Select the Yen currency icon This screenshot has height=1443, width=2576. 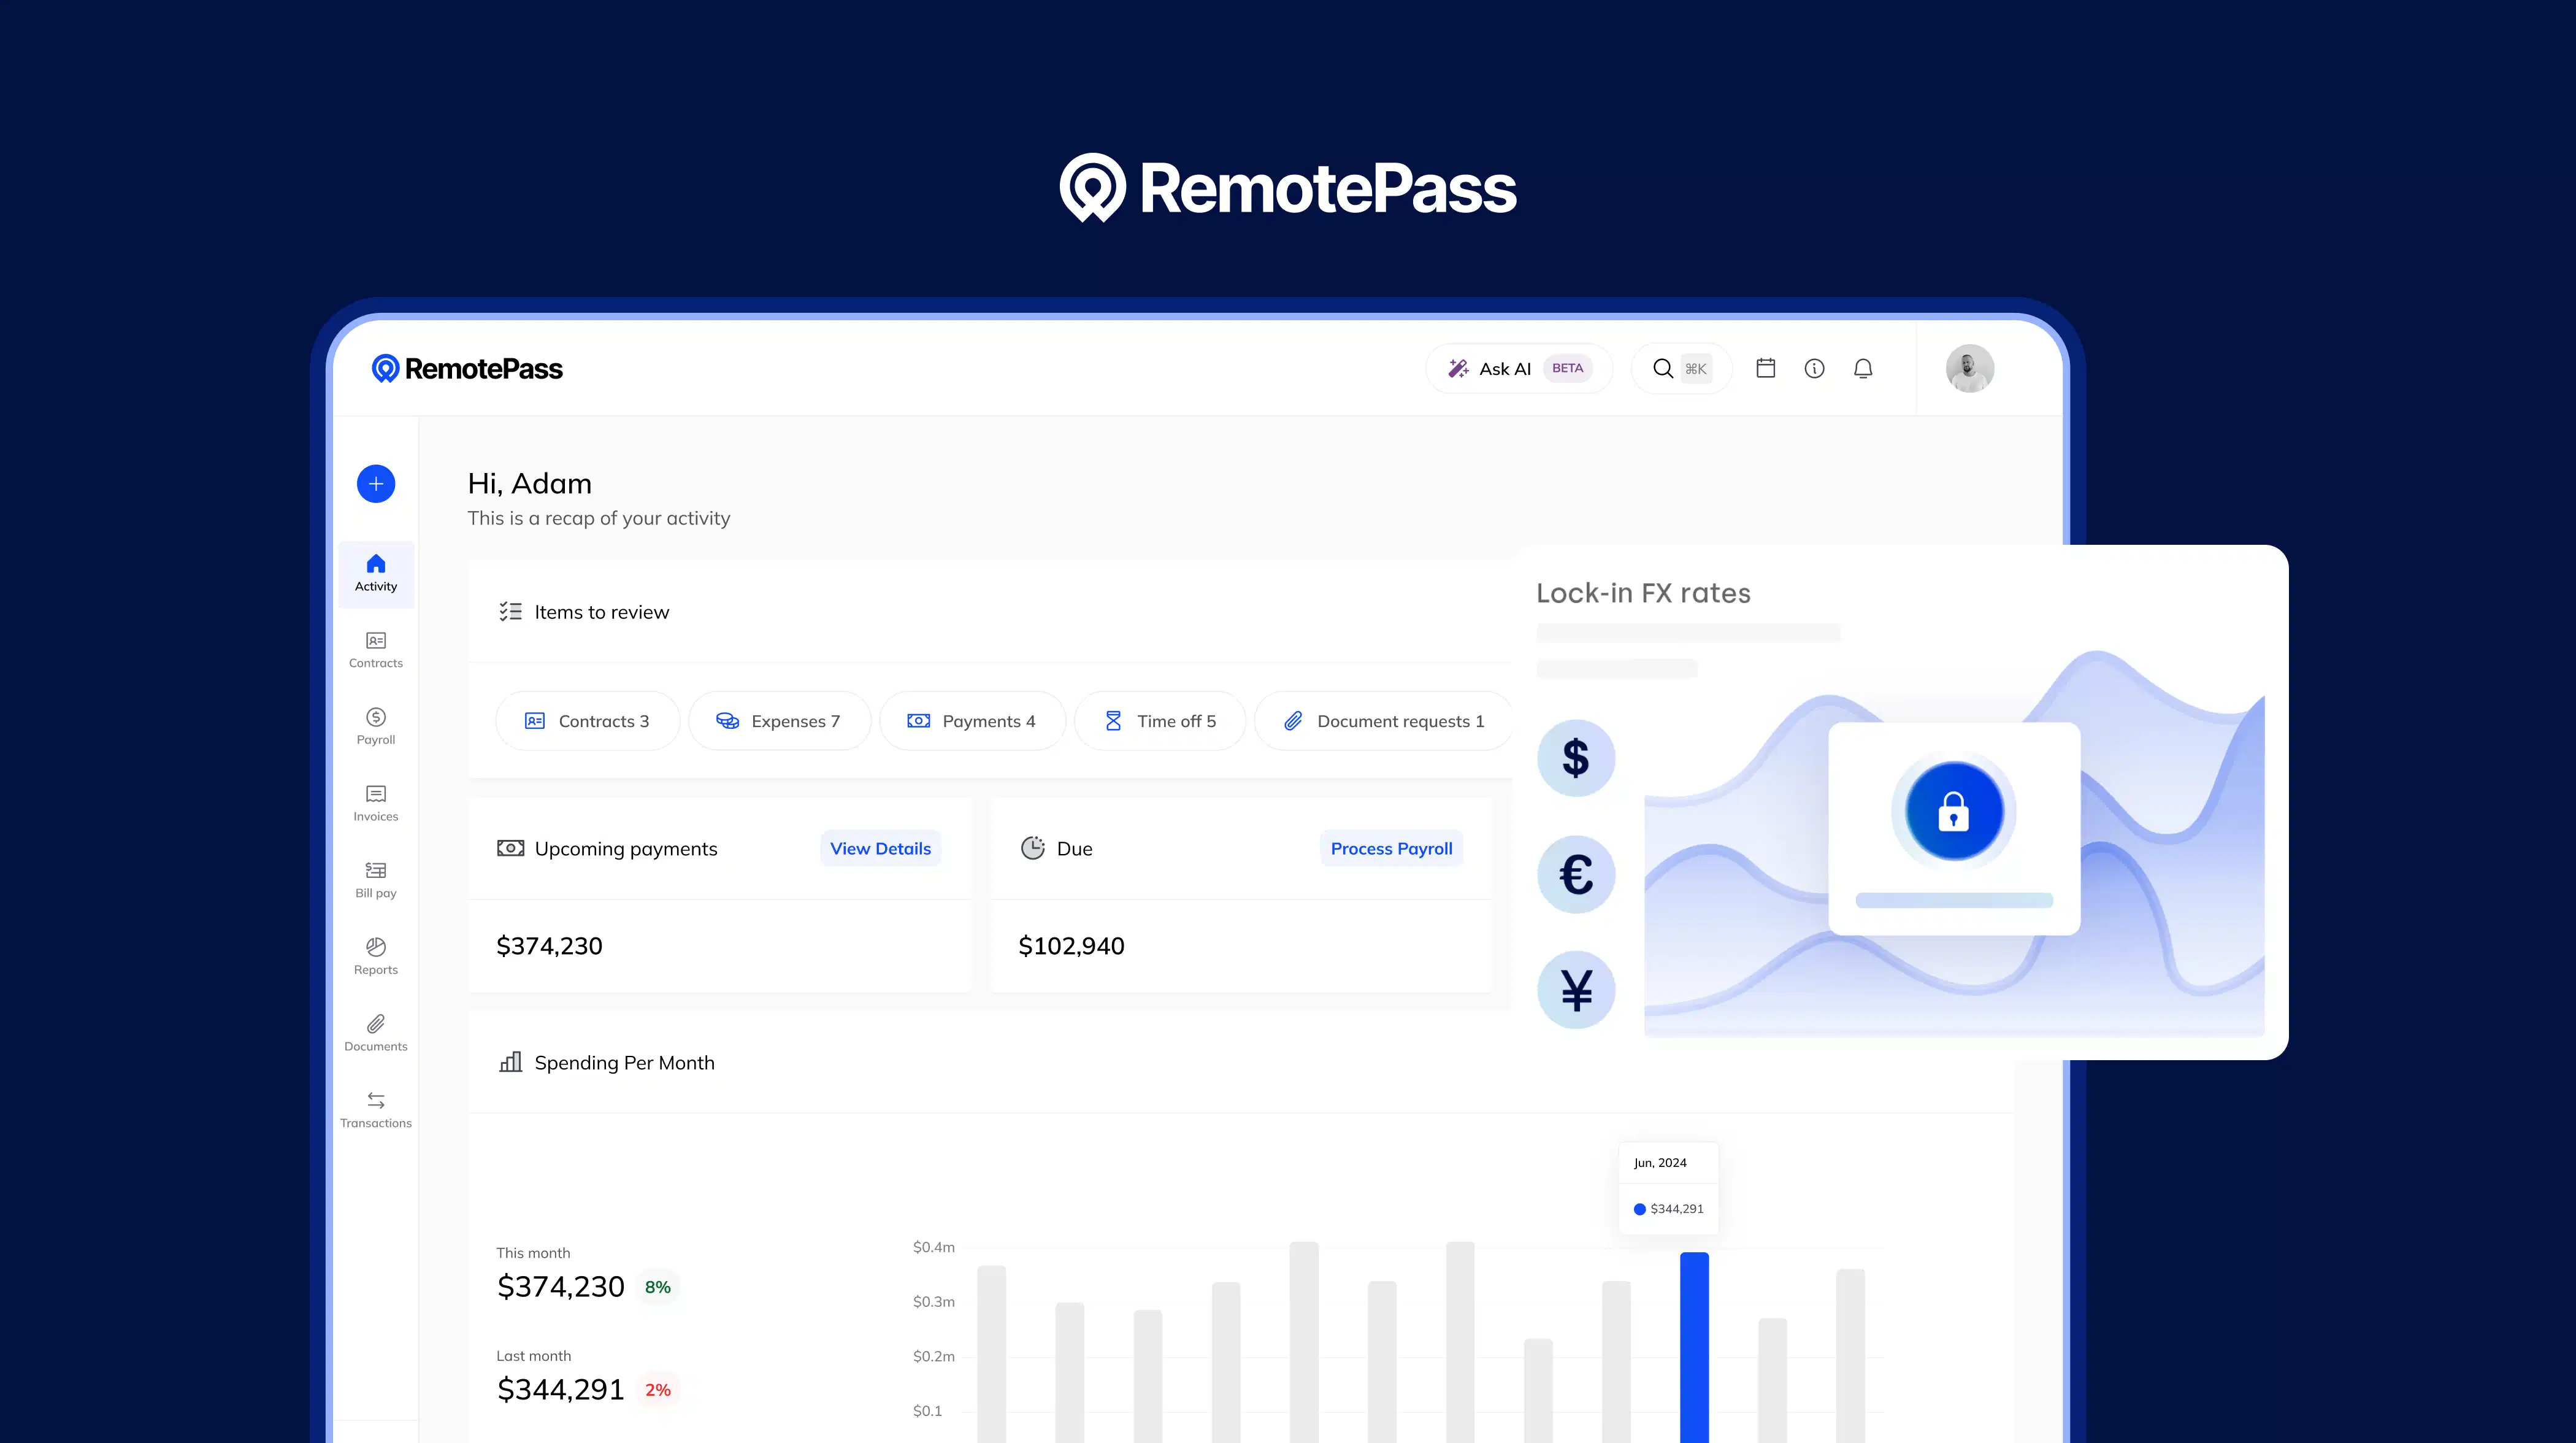pyautogui.click(x=1576, y=990)
